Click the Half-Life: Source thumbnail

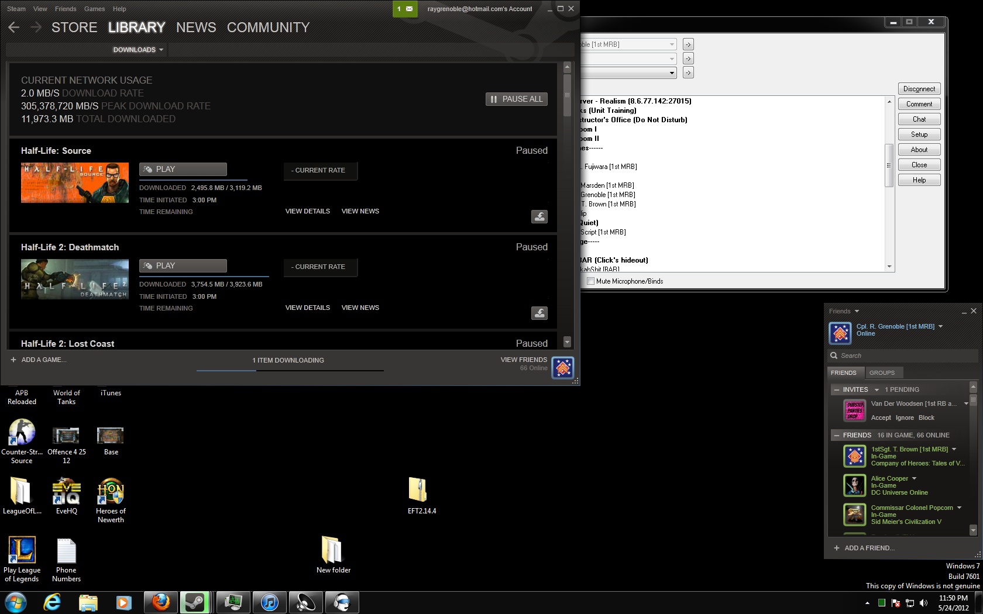click(75, 183)
